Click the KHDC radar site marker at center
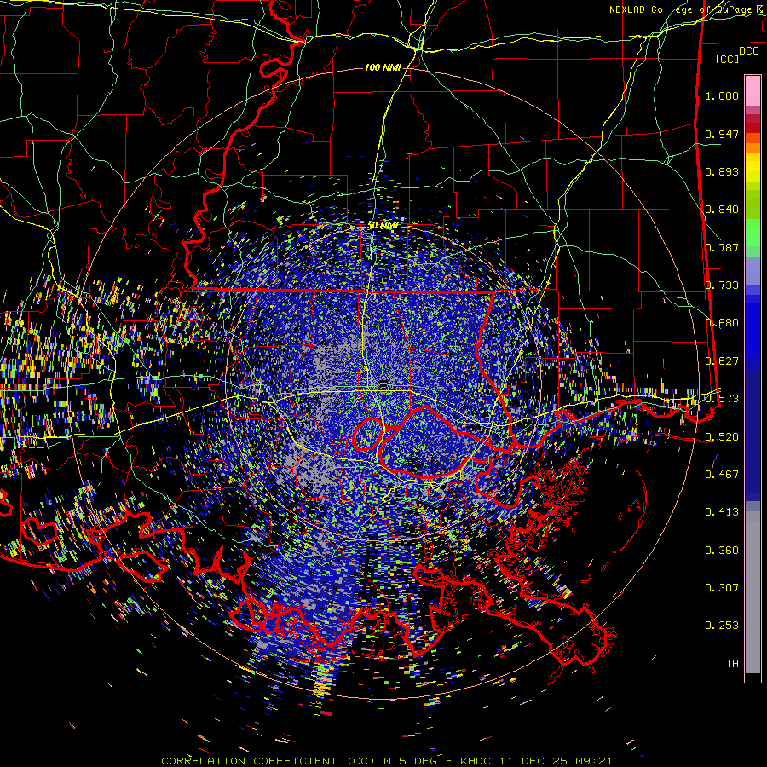Image resolution: width=767 pixels, height=767 pixels. pos(384,384)
